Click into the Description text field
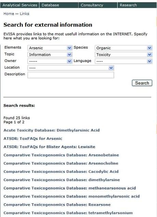This screenshot has width=157, height=217. (71, 75)
